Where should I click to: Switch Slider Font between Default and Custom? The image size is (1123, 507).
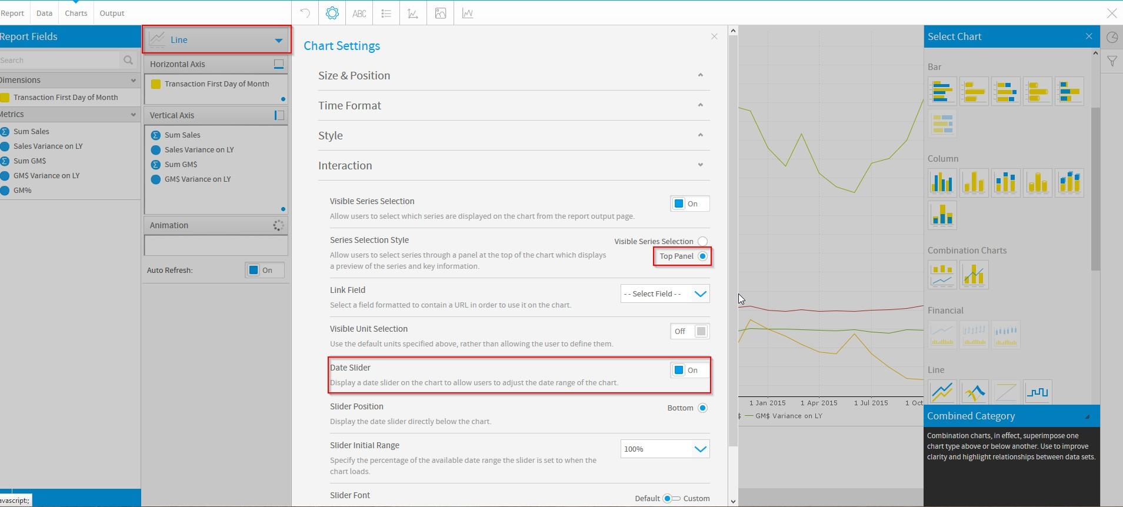671,498
